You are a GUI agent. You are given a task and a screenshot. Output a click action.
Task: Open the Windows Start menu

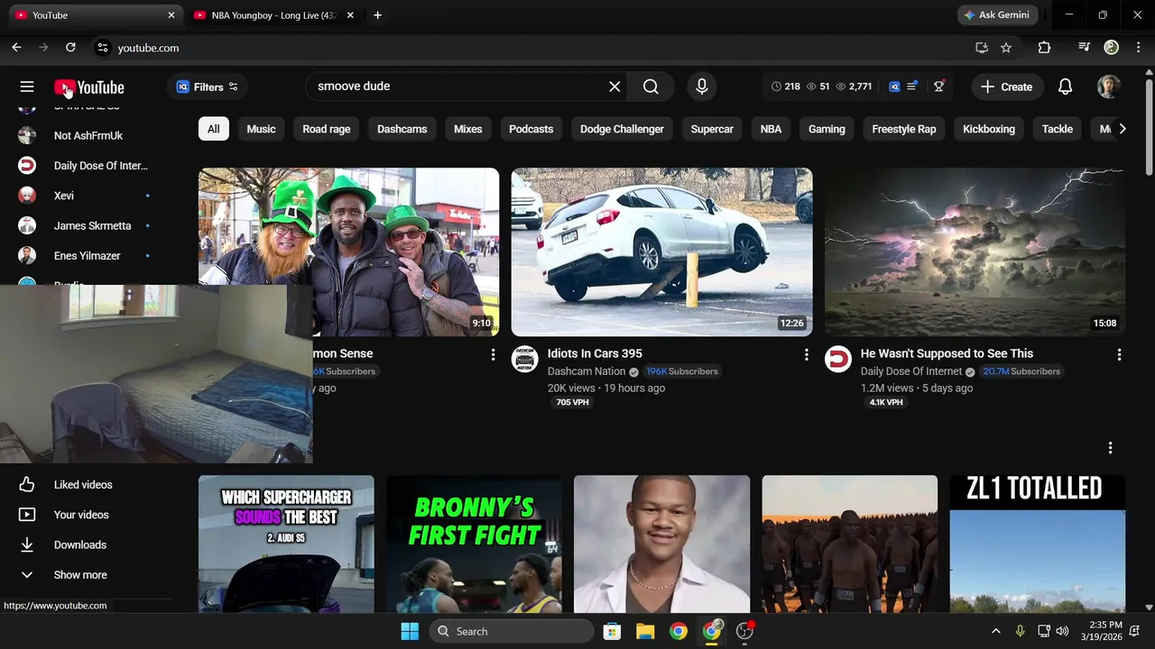coord(410,631)
